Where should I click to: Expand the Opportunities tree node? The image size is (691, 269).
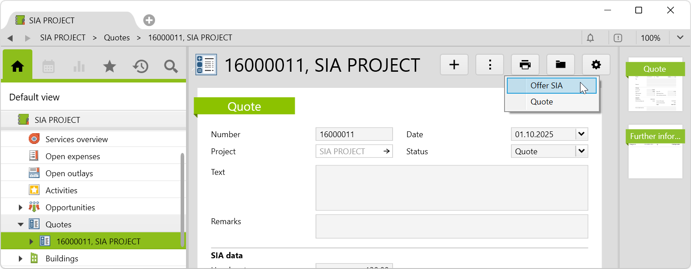[x=20, y=208]
